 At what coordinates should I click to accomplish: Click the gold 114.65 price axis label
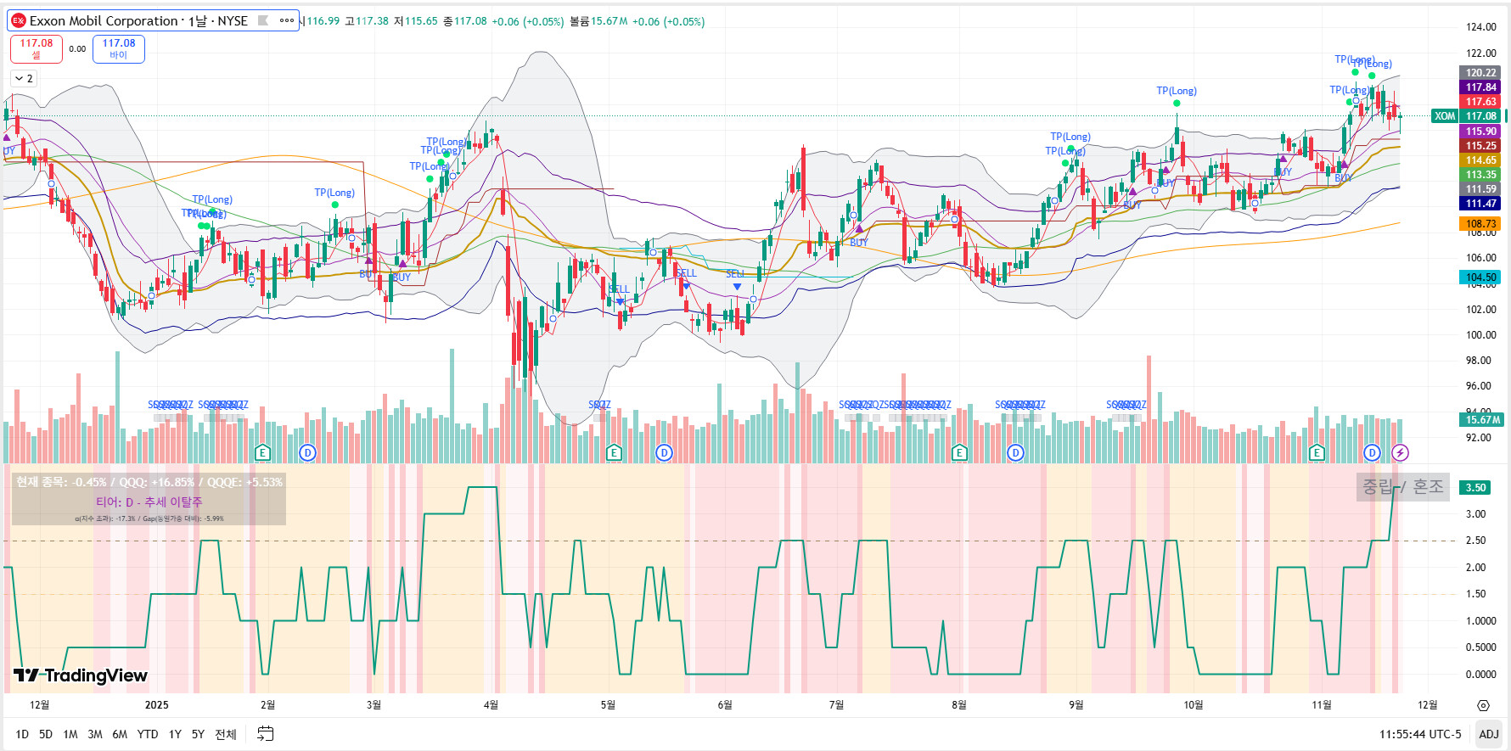tap(1480, 160)
